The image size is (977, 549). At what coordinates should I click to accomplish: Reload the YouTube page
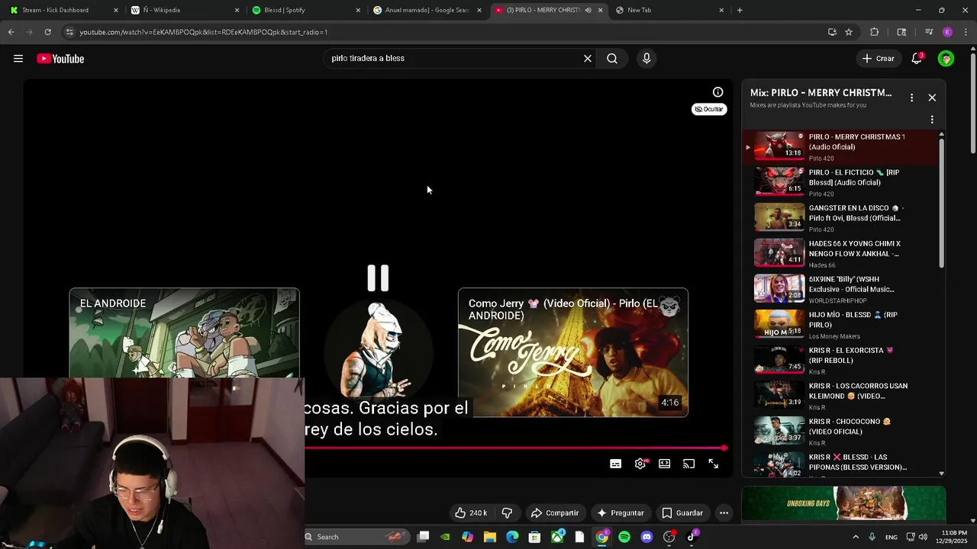click(x=47, y=32)
